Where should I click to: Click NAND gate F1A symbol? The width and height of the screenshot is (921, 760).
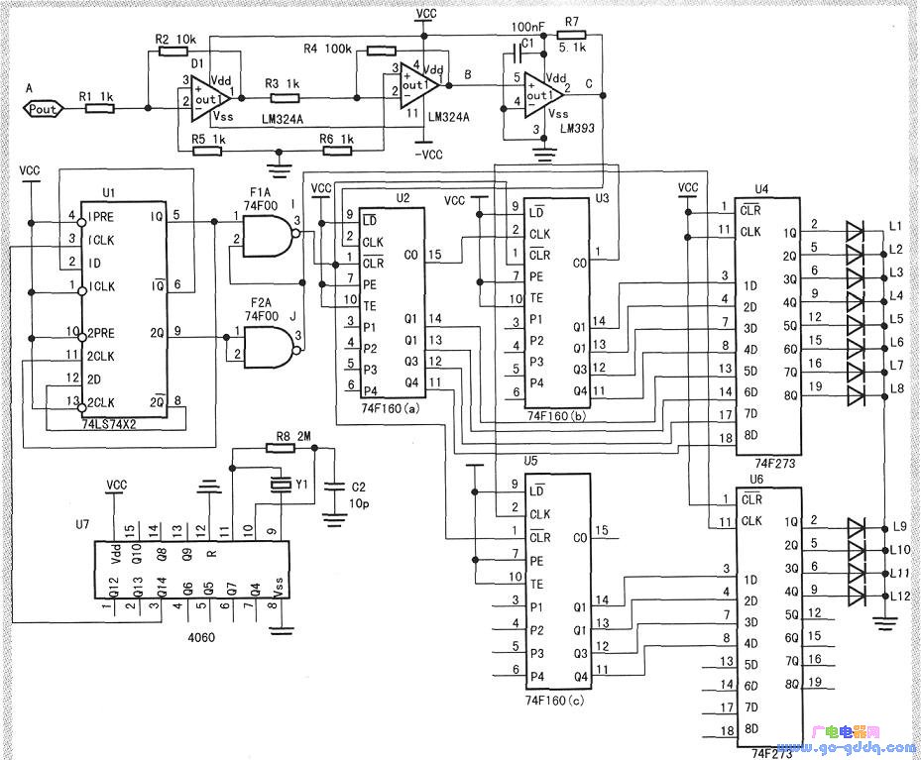point(271,236)
